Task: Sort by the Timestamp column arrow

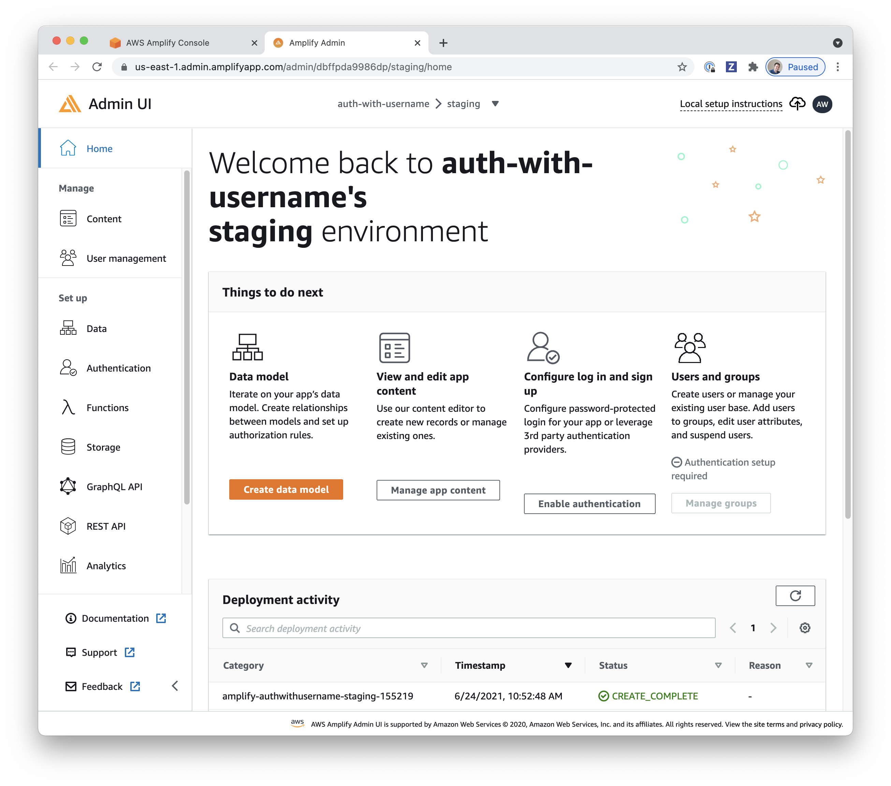Action: (568, 665)
